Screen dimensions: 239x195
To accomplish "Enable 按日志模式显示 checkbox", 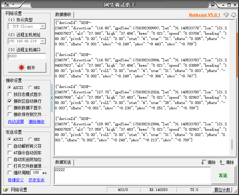I will [x=10, y=94].
